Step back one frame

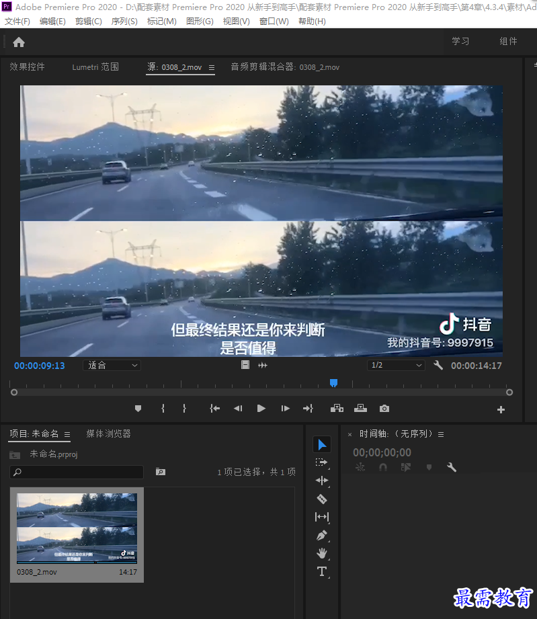[x=238, y=409]
